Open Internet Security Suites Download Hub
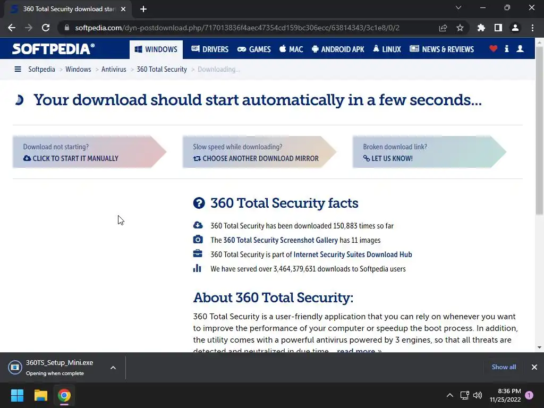The height and width of the screenshot is (408, 544). coord(353,254)
